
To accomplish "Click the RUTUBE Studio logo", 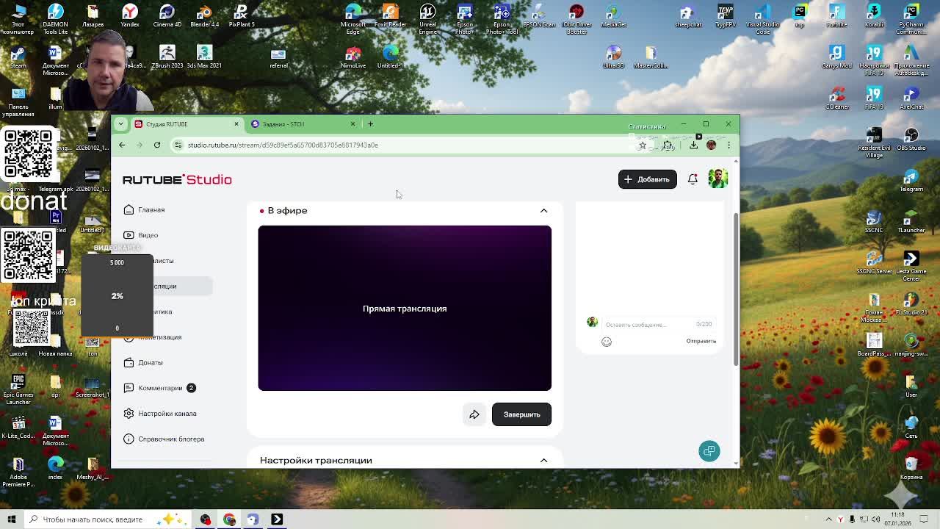I will 177,179.
